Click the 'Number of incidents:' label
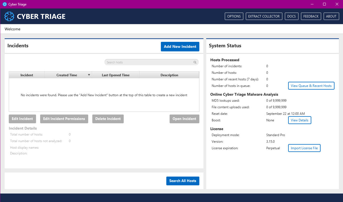This screenshot has height=202, width=343. click(x=227, y=66)
